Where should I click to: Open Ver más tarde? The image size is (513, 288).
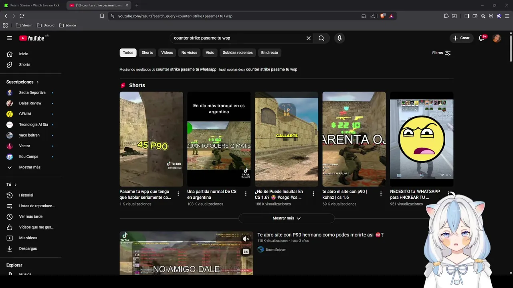(30, 216)
